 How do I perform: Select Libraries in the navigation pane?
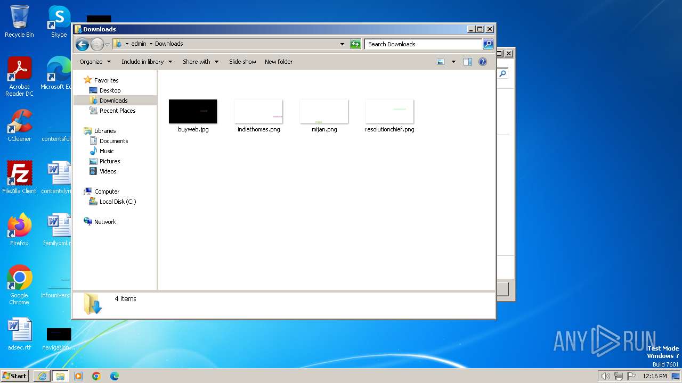tap(105, 131)
